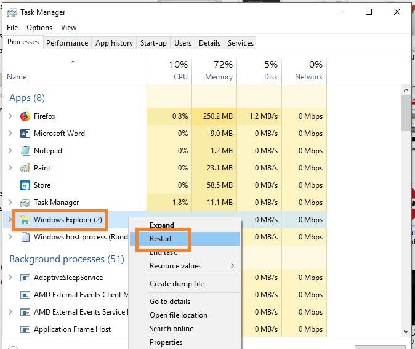Open the Resource values submenu arrow
The width and height of the screenshot is (415, 349).
pyautogui.click(x=232, y=266)
